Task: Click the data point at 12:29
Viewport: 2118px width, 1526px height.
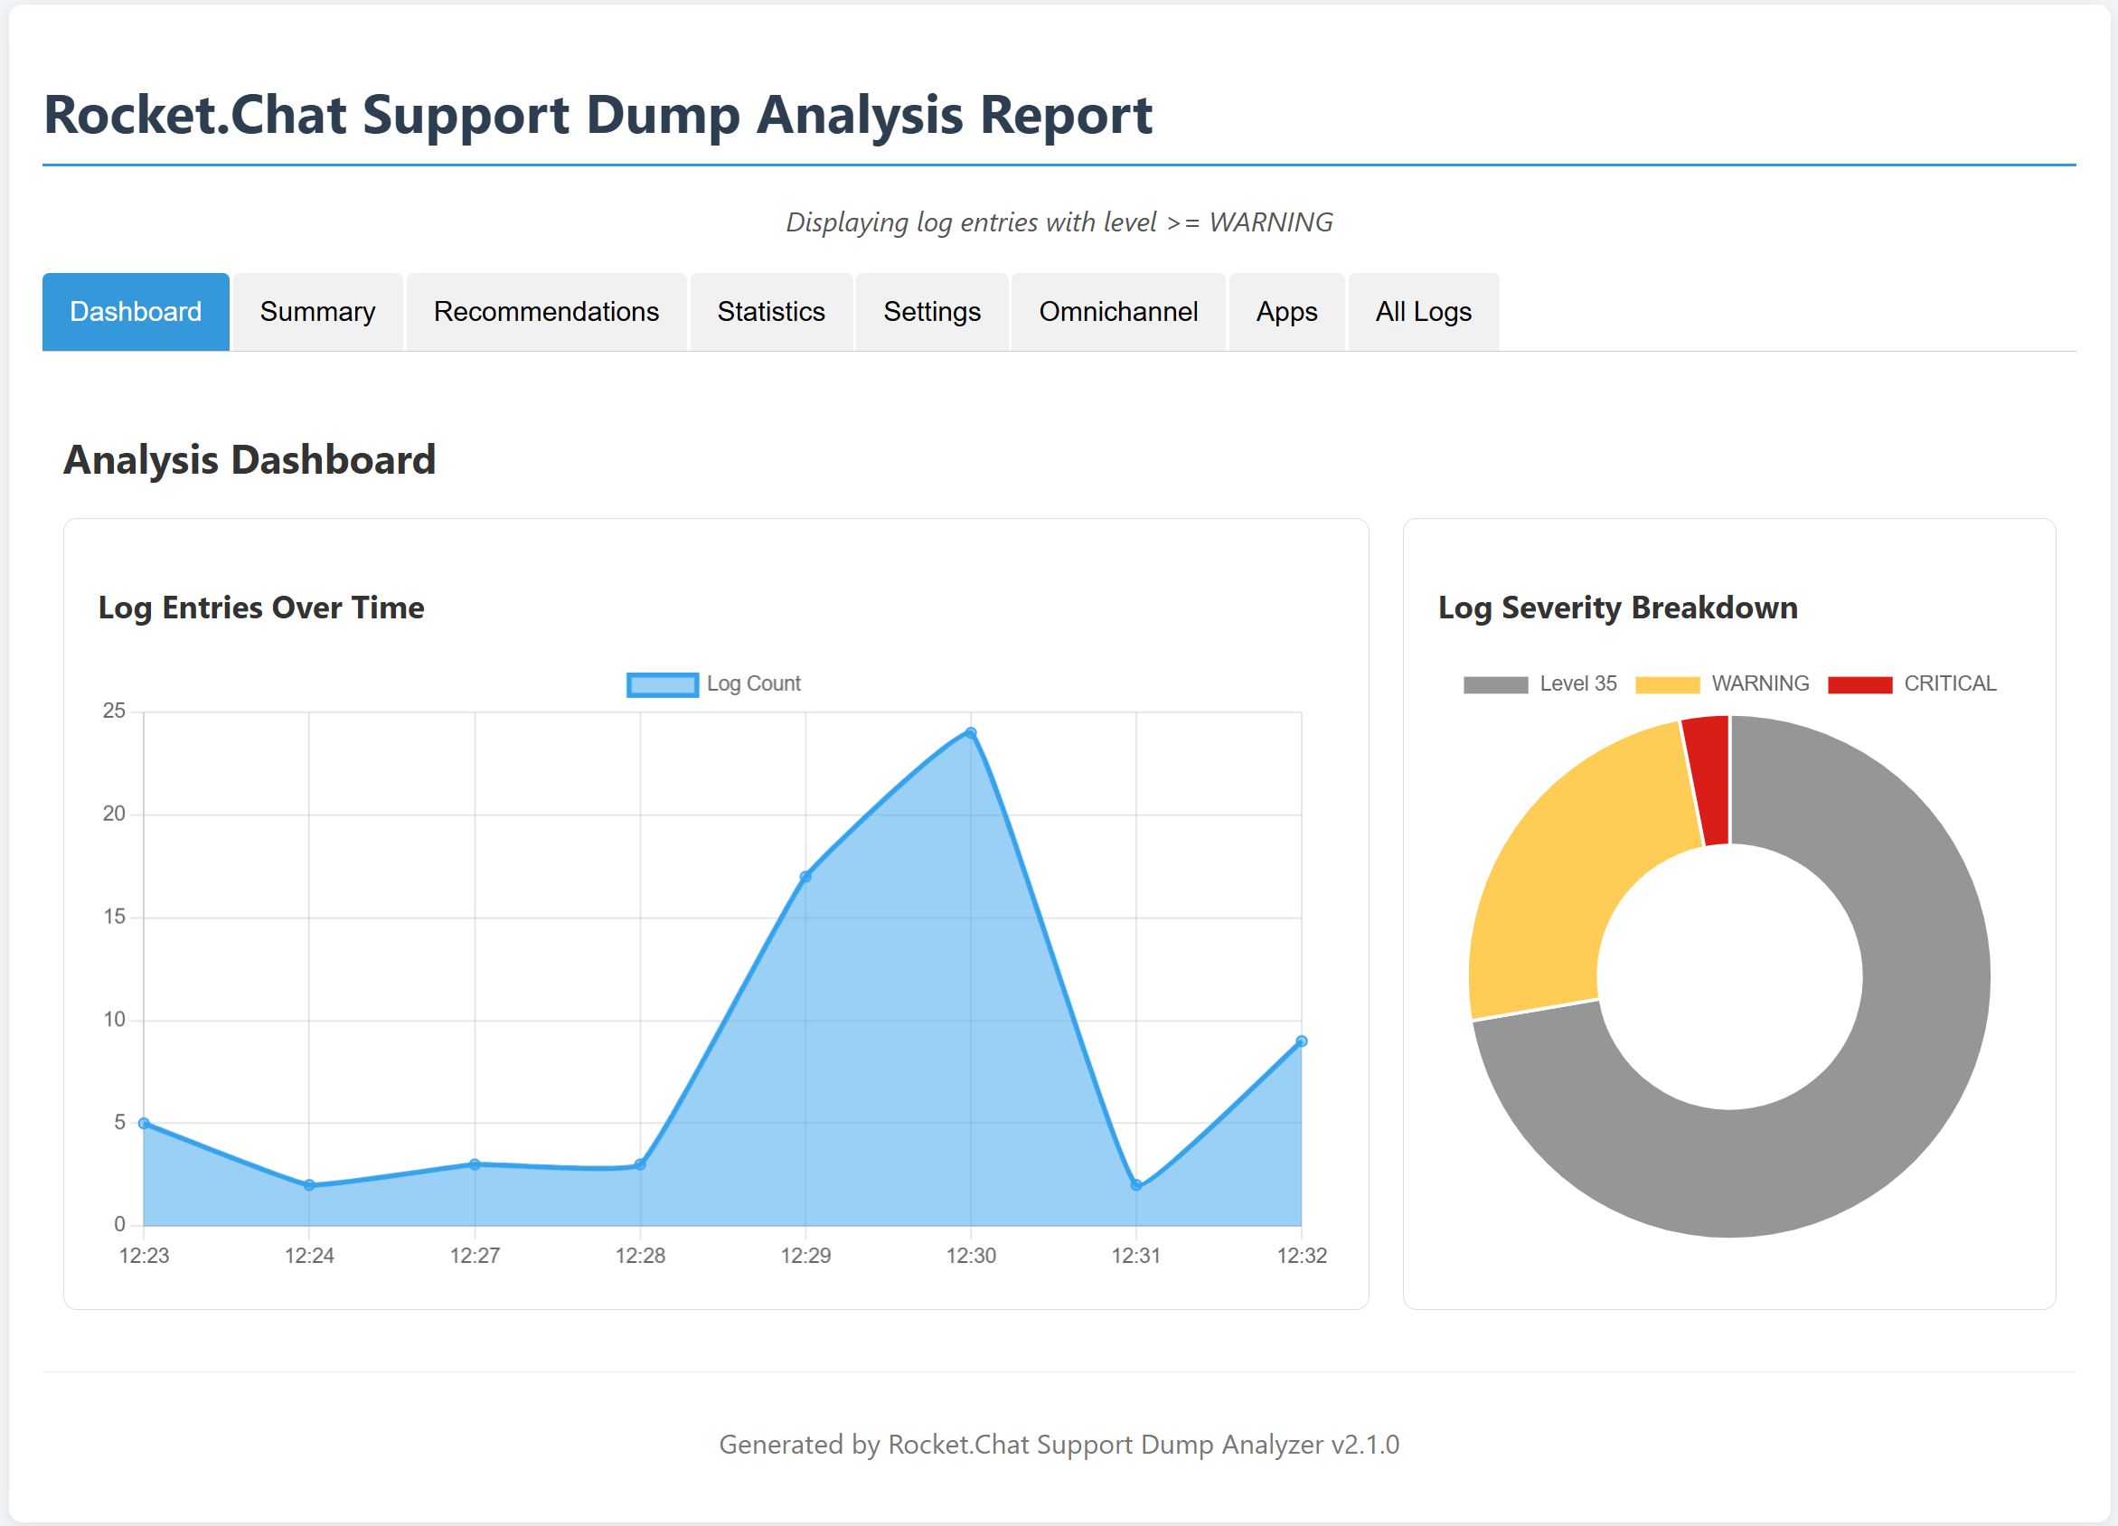Action: click(x=806, y=877)
